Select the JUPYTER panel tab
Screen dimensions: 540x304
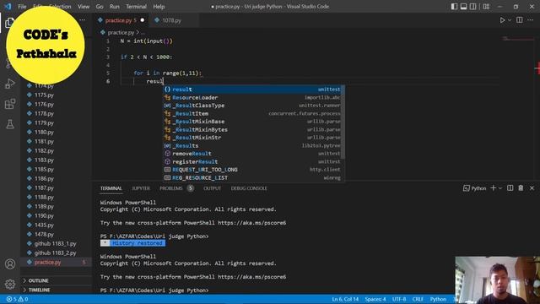(141, 188)
